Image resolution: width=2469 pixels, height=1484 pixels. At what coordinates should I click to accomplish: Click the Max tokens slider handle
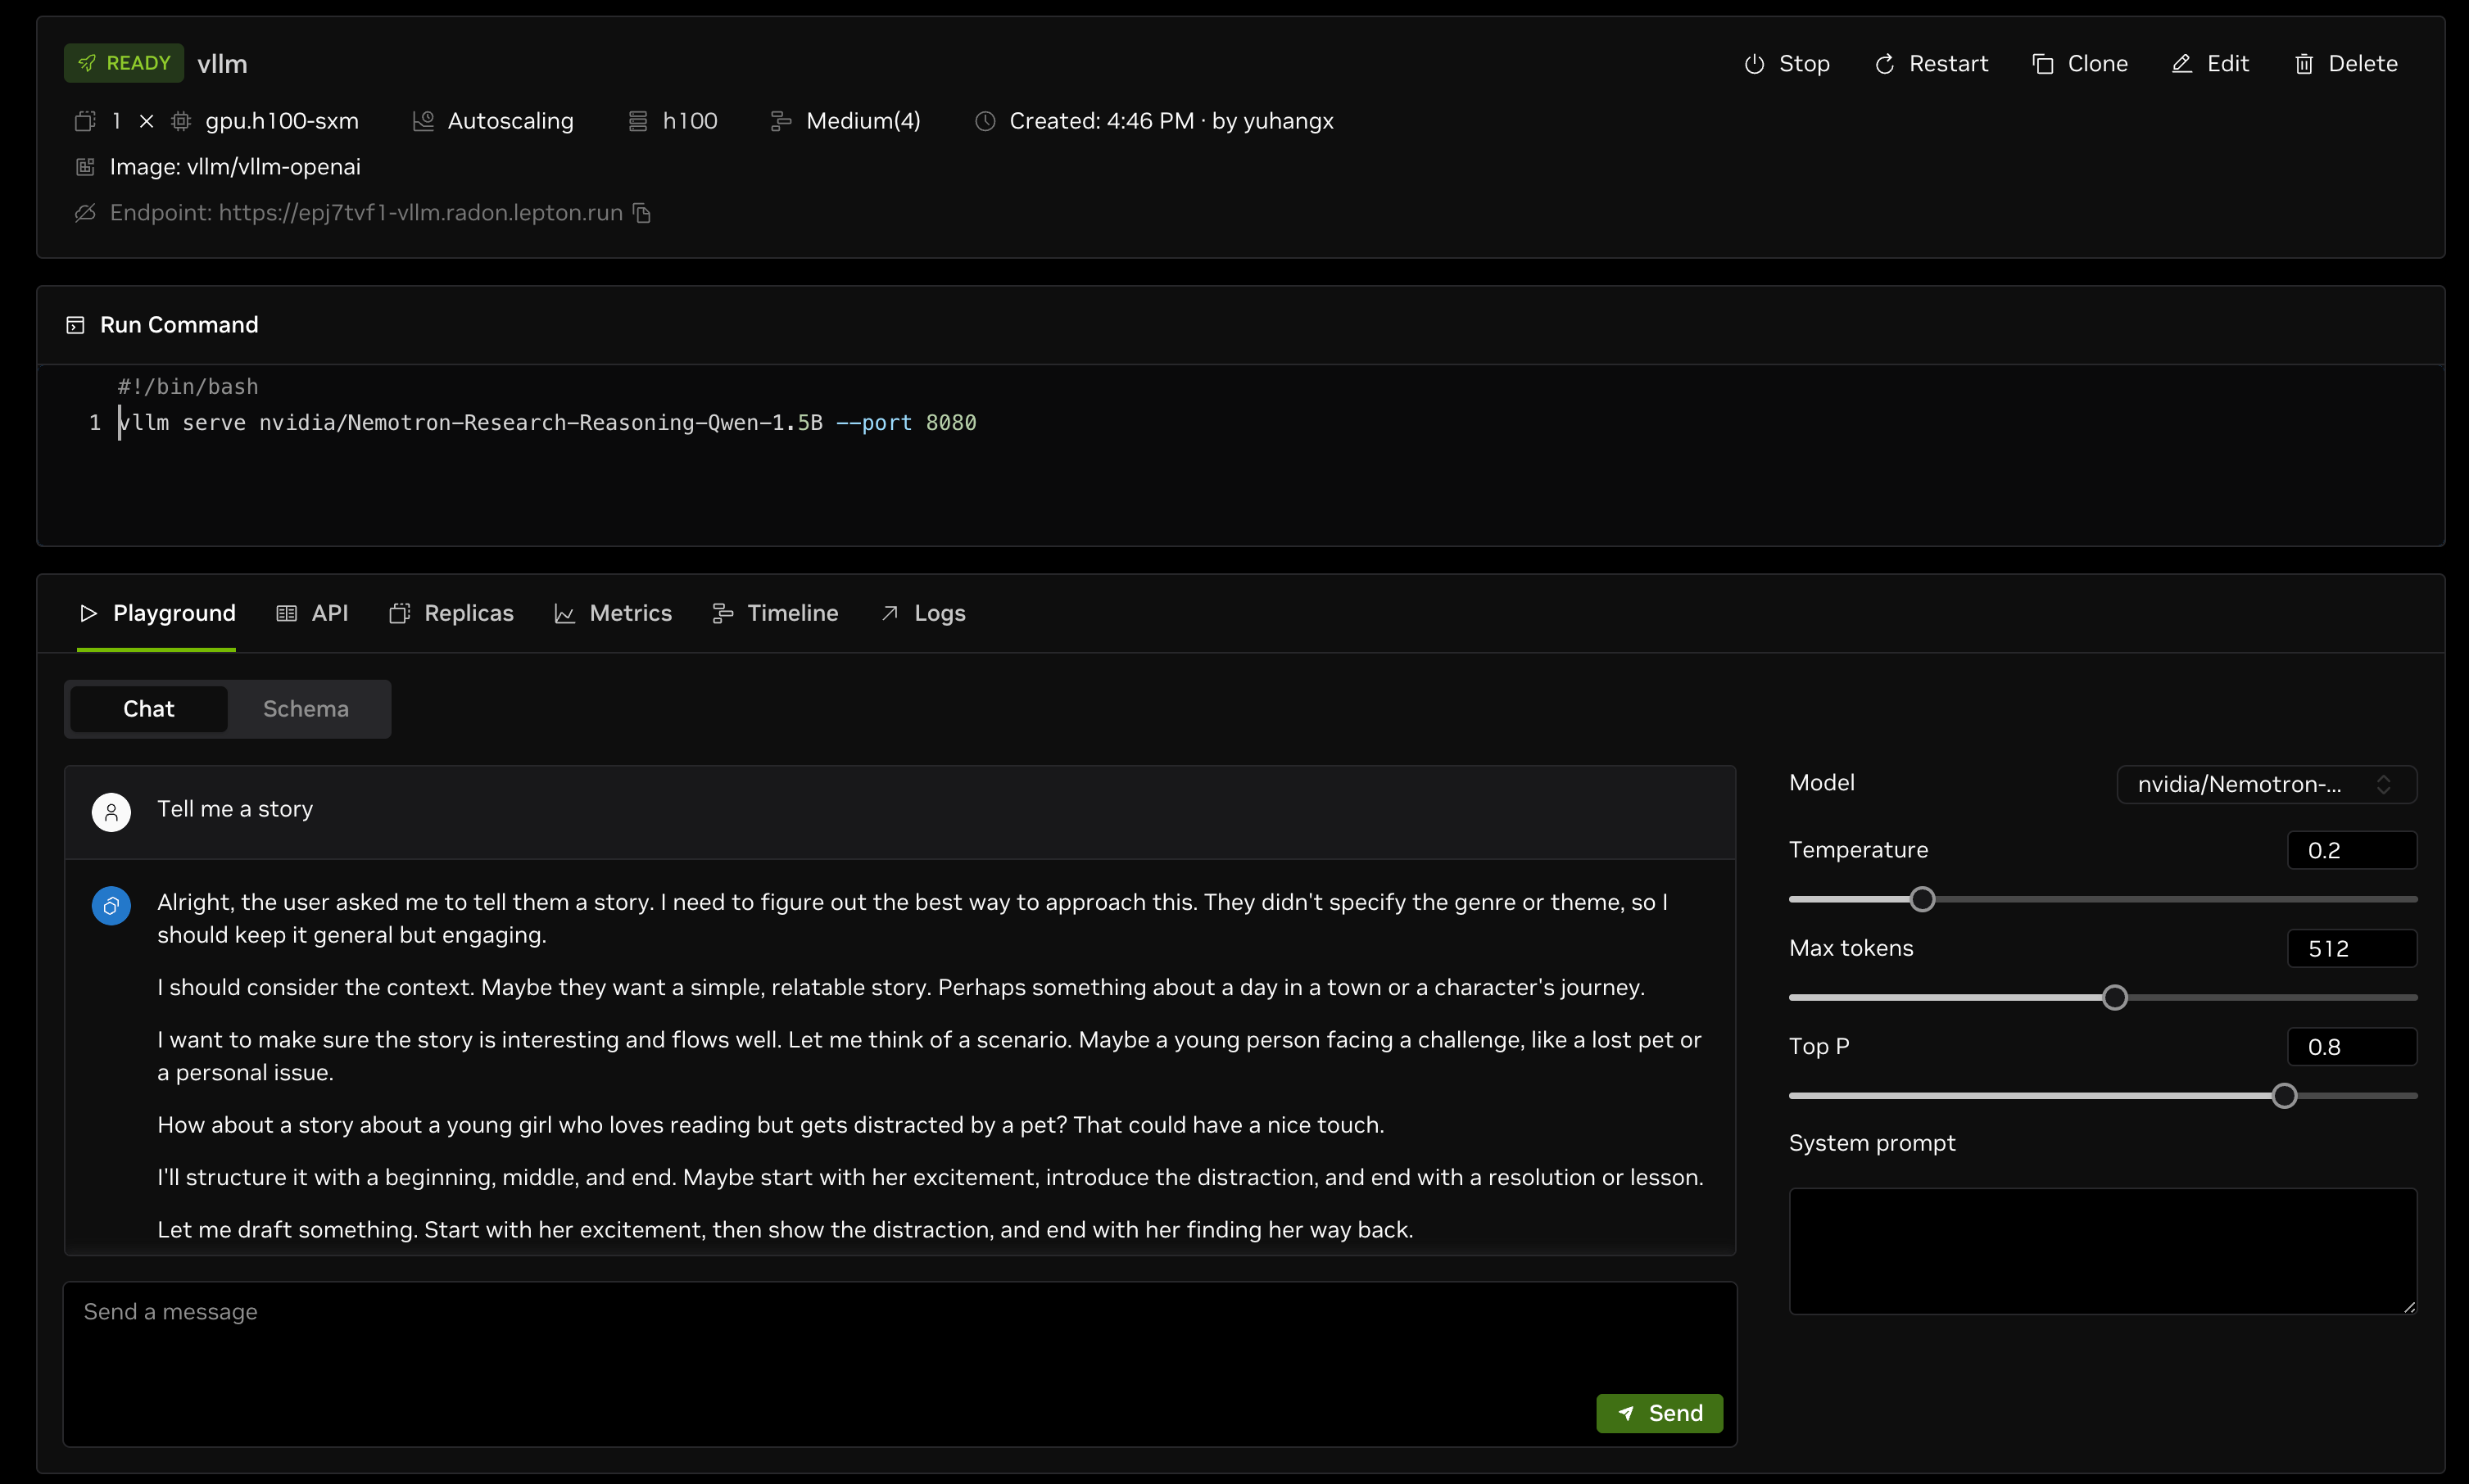[2114, 997]
